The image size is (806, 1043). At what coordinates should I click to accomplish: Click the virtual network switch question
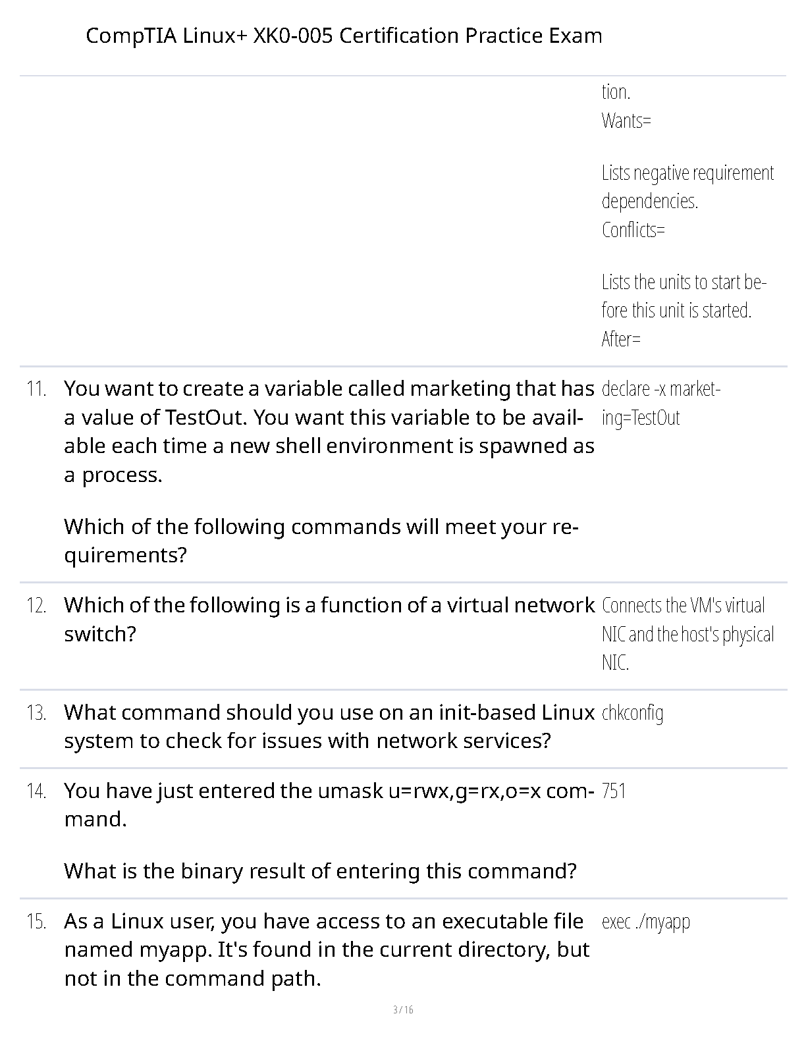tap(328, 619)
